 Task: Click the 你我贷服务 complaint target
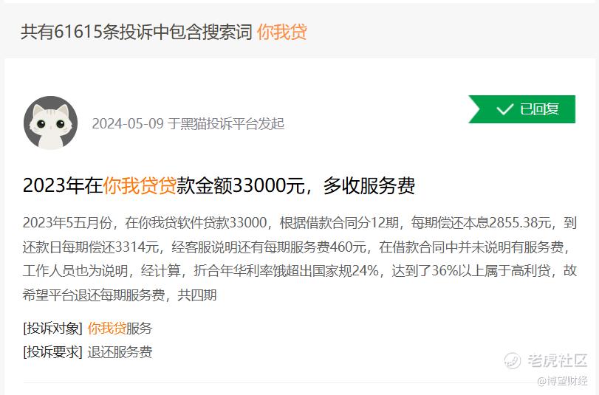pyautogui.click(x=120, y=328)
